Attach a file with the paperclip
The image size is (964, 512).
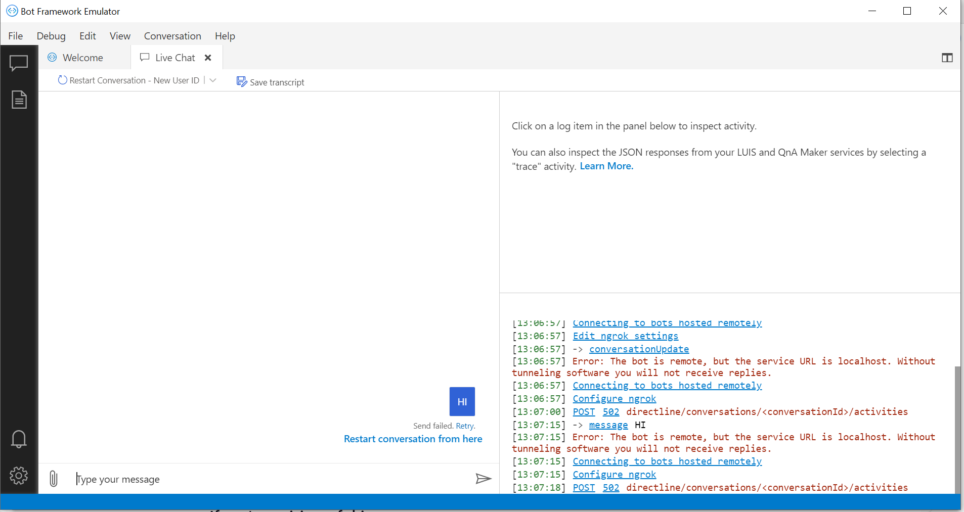pos(54,479)
